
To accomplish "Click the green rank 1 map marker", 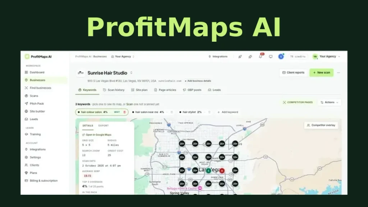I will pyautogui.click(x=208, y=171).
